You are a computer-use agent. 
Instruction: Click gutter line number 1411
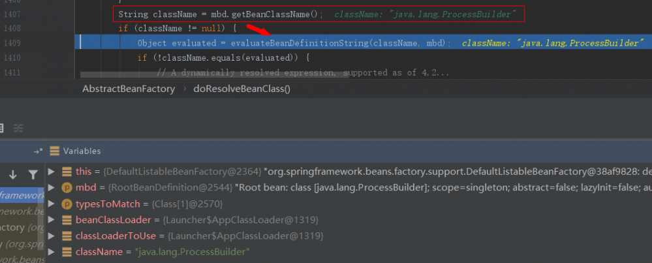(x=11, y=72)
